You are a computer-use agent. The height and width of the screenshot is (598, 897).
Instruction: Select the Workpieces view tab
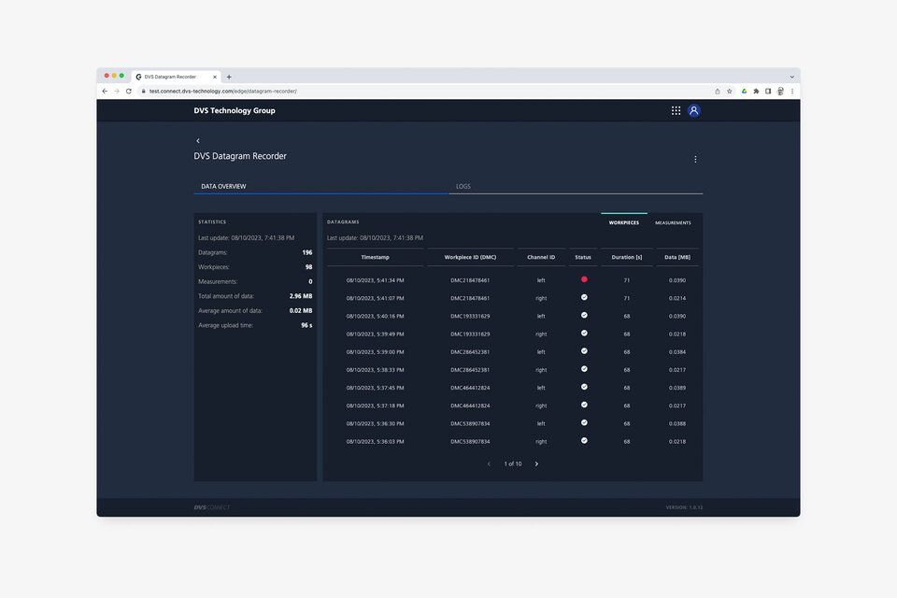[624, 223]
